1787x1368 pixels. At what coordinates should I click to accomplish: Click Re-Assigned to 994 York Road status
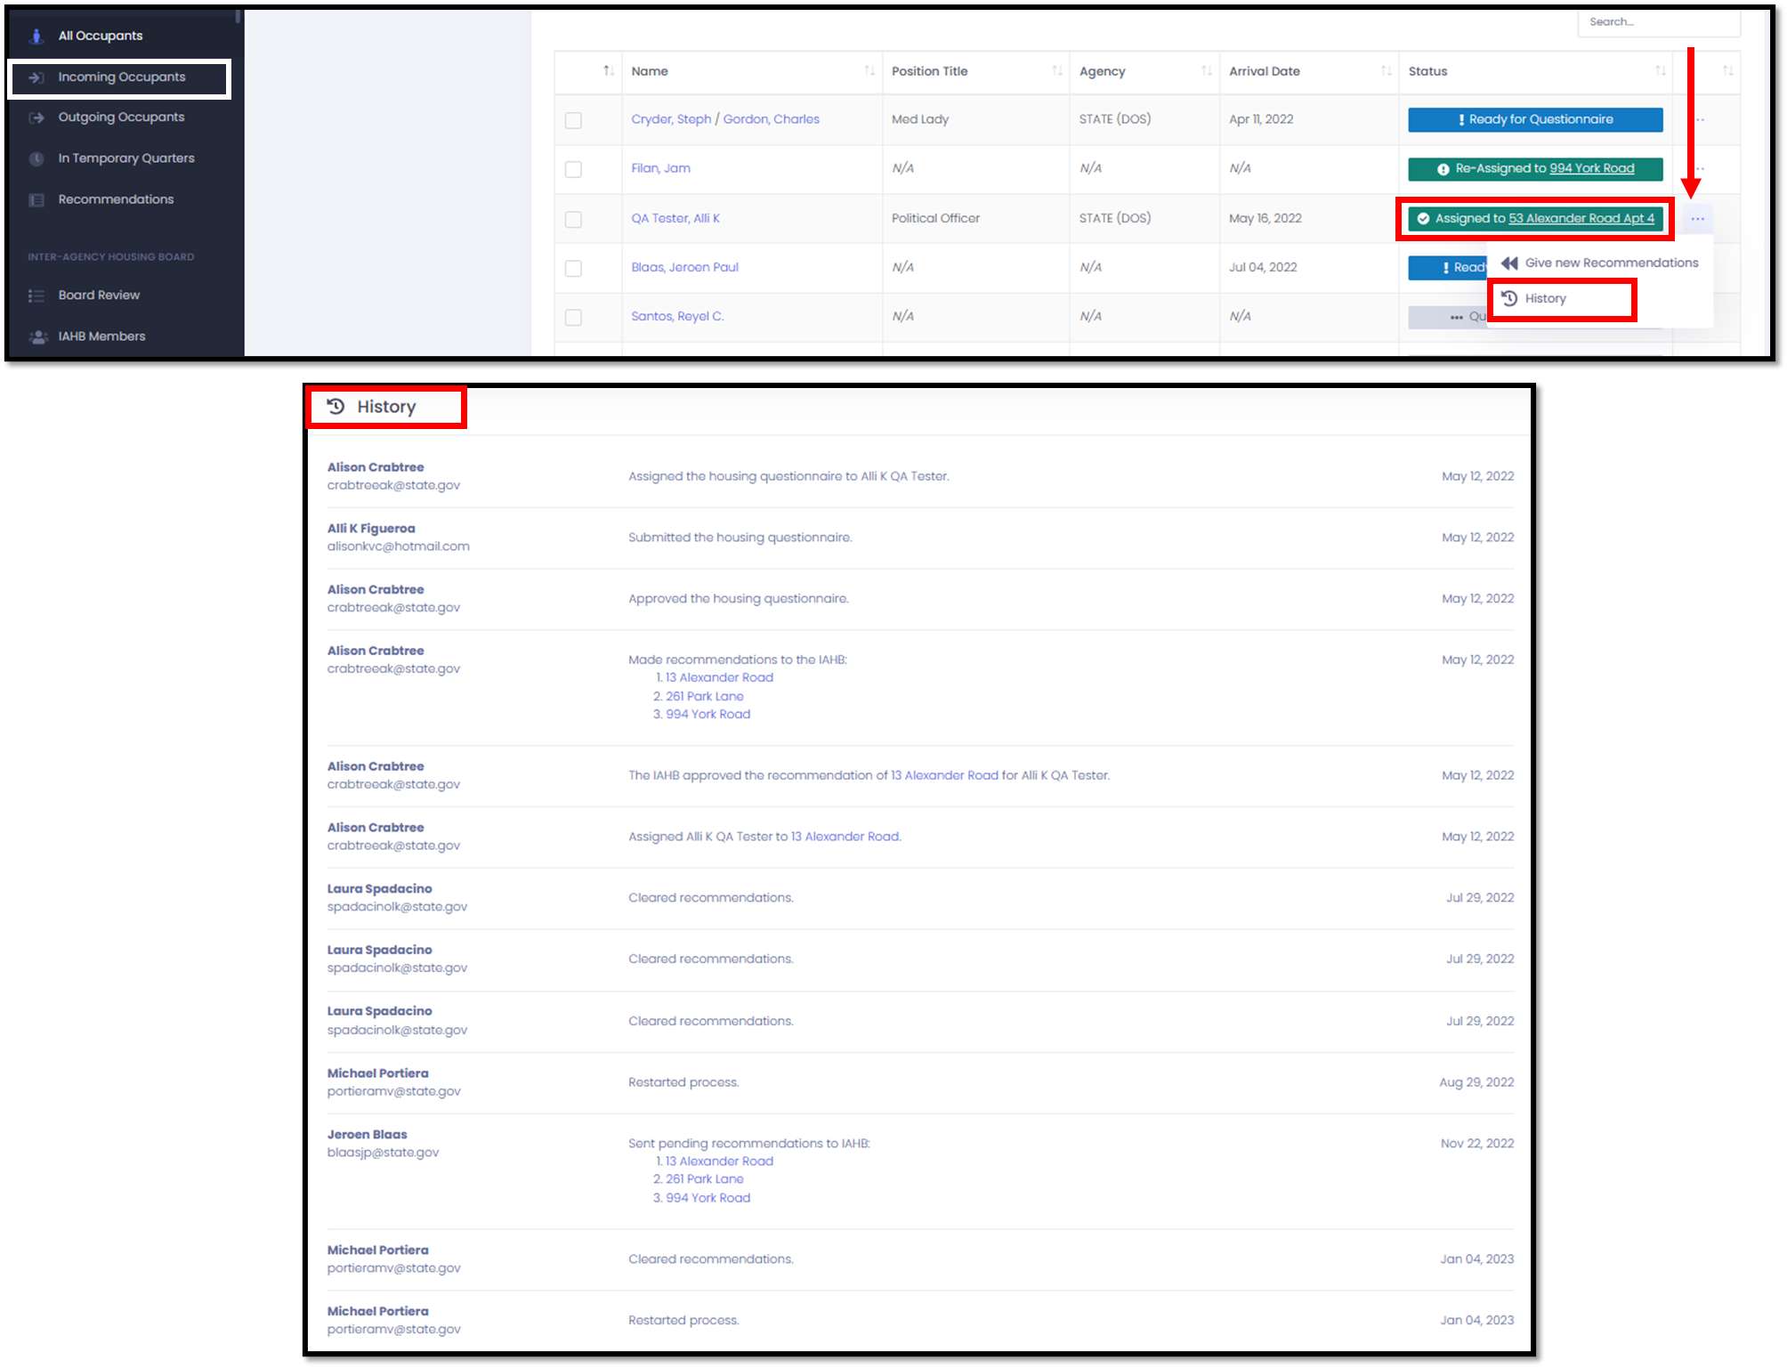(1535, 168)
